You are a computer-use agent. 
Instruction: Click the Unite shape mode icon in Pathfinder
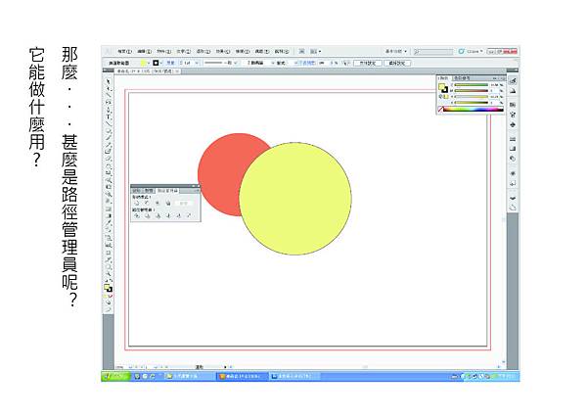point(137,203)
